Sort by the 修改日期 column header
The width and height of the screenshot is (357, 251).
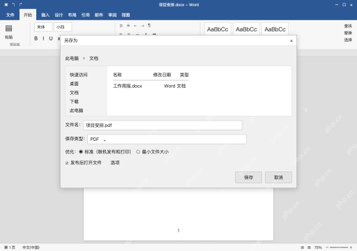[x=162, y=75]
